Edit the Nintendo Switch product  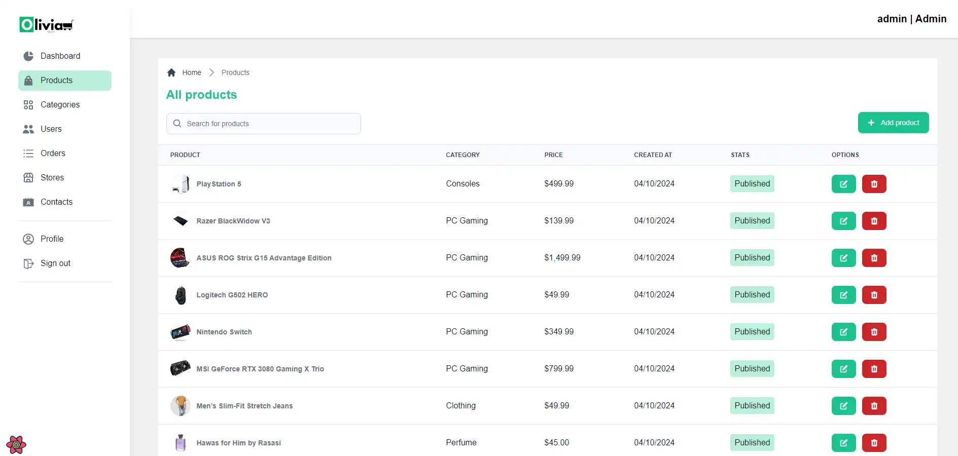point(843,332)
